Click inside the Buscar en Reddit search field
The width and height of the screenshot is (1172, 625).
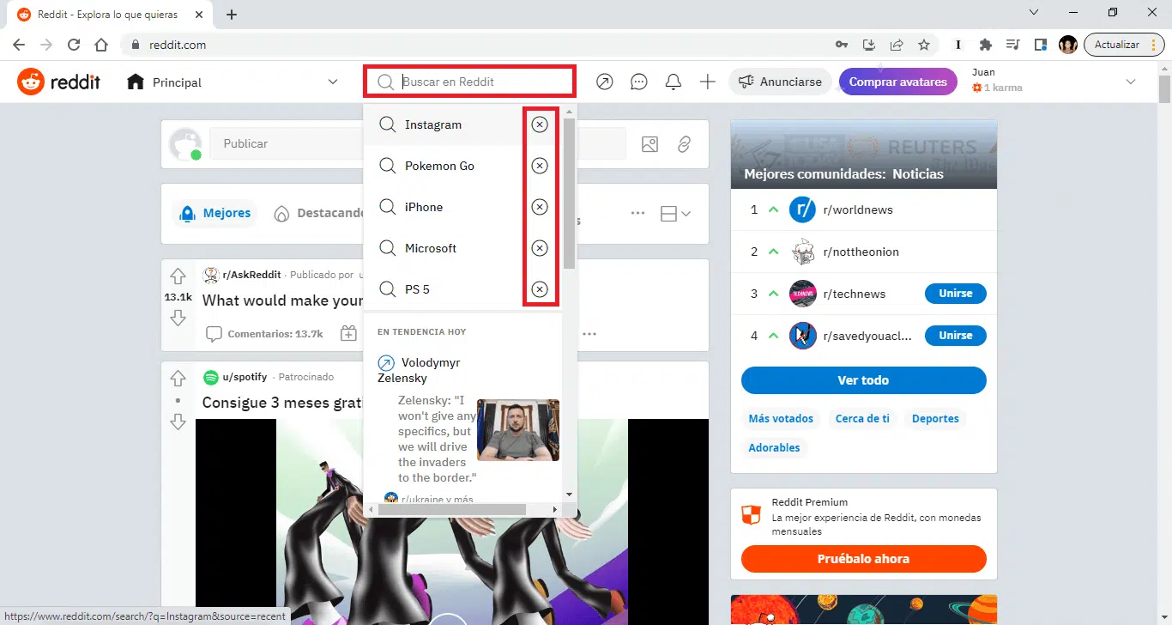click(x=472, y=82)
